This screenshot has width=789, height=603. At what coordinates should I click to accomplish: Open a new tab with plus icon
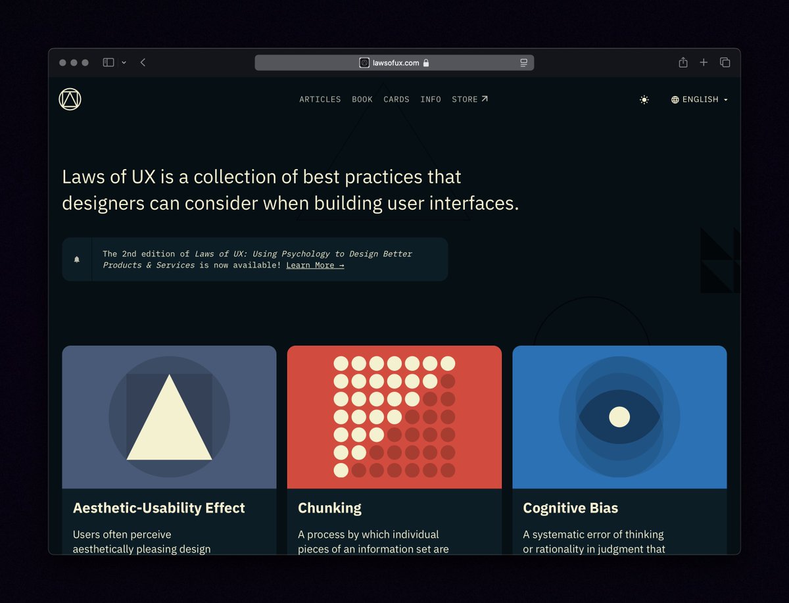704,62
